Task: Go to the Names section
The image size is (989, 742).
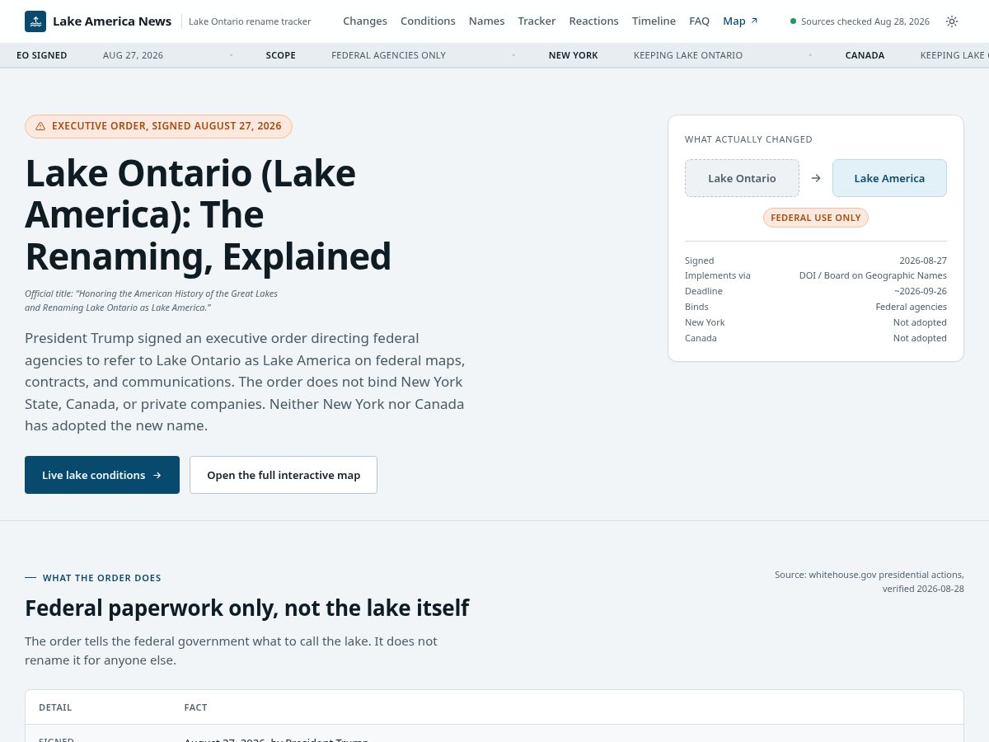Action: pyautogui.click(x=486, y=21)
